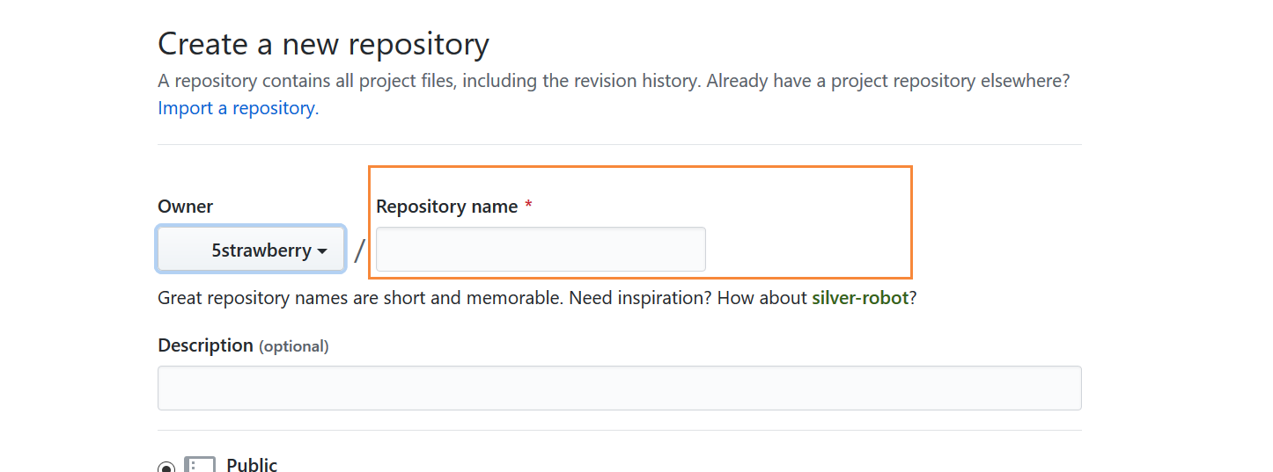Screen dimensions: 1273x472
Task: Open the Owner dropdown
Action: pos(251,250)
